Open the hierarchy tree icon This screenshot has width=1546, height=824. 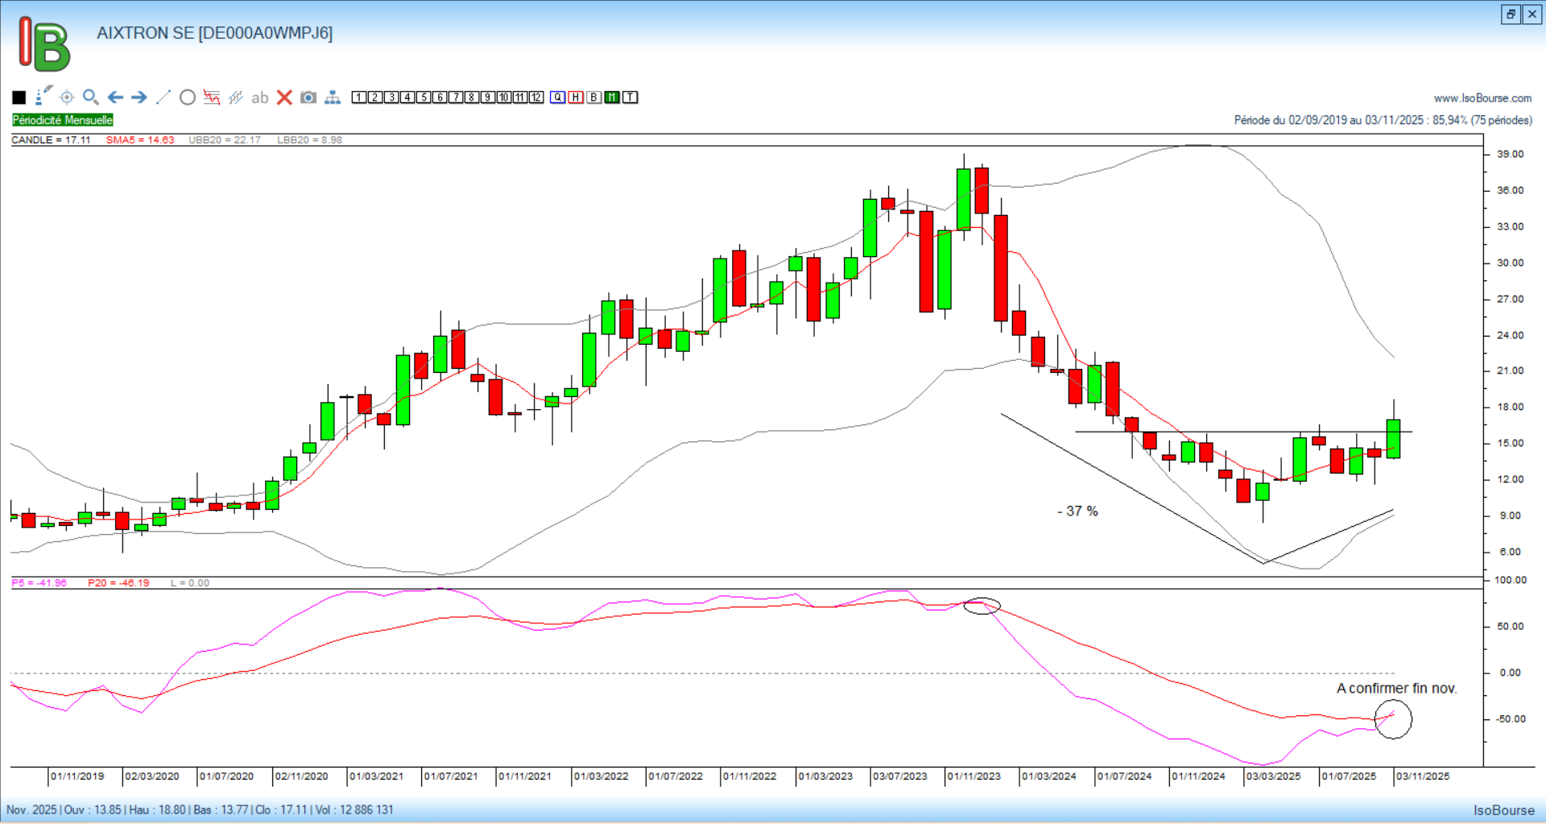(333, 97)
